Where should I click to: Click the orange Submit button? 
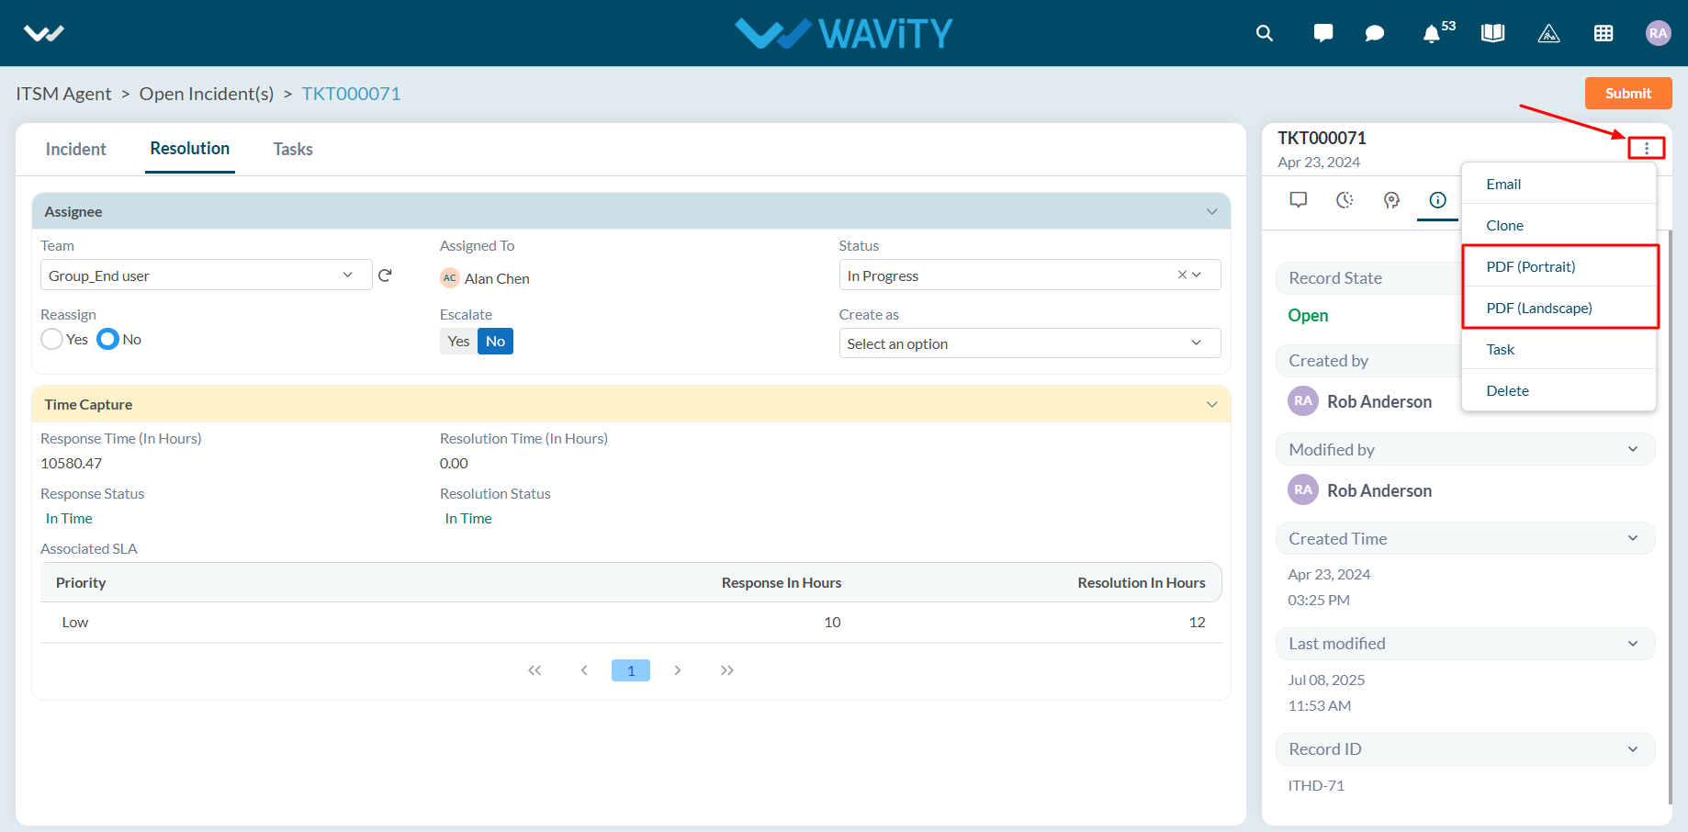[1628, 93]
